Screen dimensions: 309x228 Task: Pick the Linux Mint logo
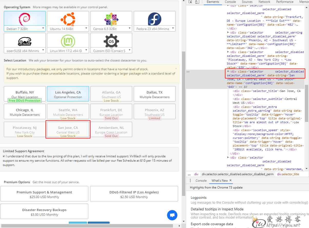click(x=68, y=41)
